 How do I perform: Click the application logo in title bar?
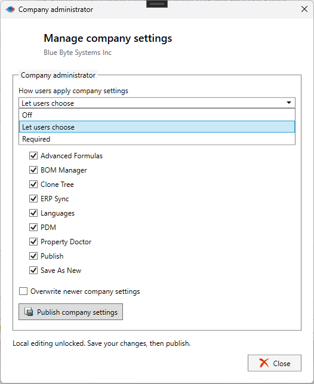(10, 10)
